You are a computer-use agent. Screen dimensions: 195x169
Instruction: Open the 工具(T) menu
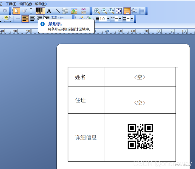pyautogui.click(x=11, y=4)
